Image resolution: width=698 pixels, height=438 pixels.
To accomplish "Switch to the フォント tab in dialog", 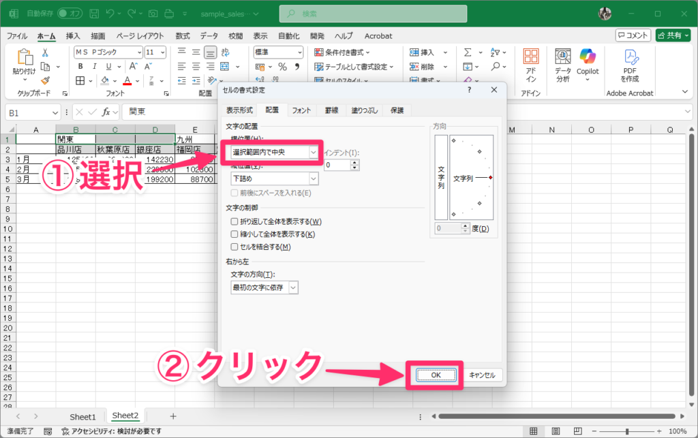I will click(301, 110).
